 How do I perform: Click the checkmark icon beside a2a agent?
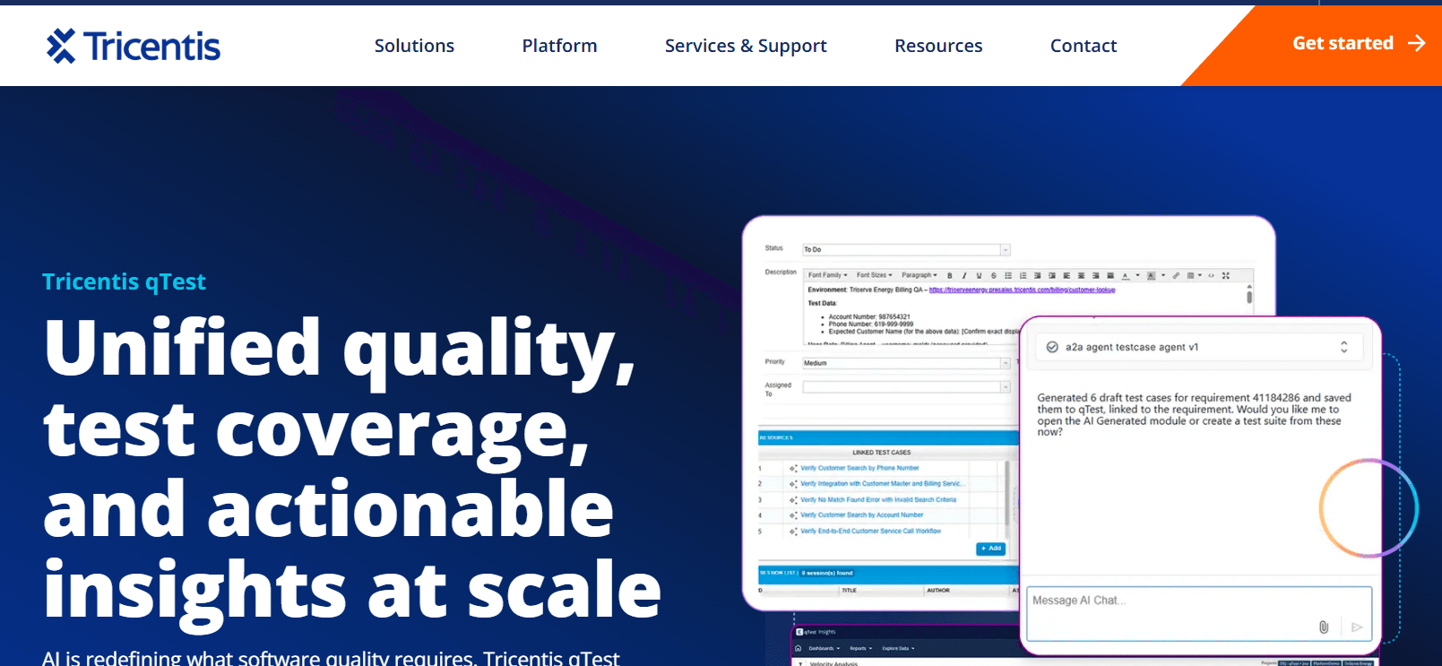point(1052,347)
